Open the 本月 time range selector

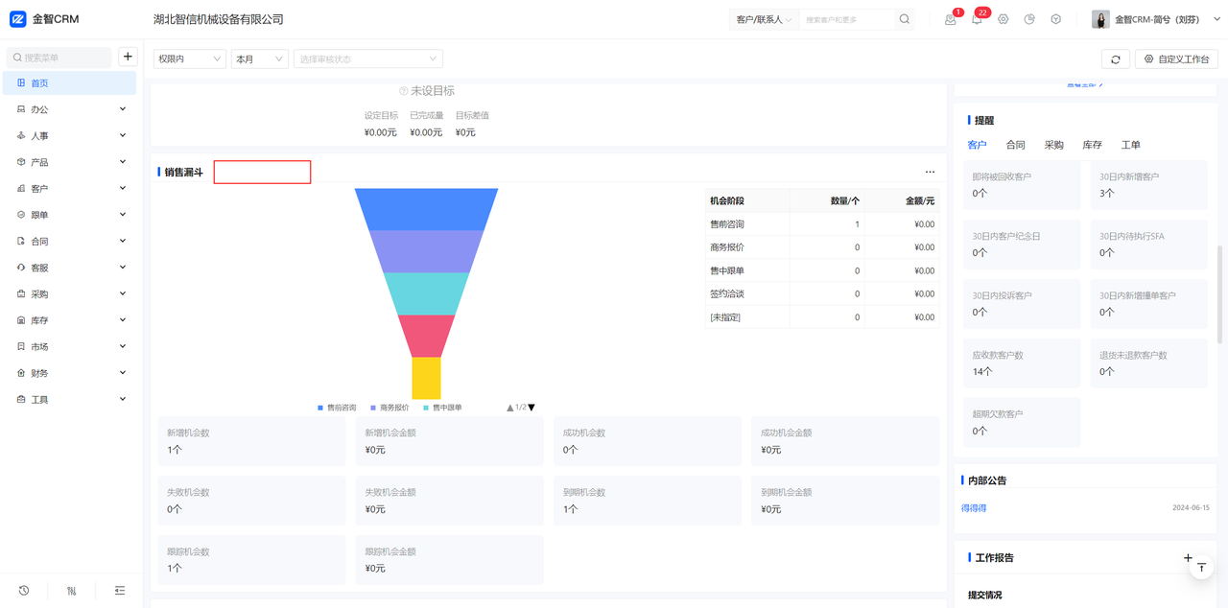[258, 58]
